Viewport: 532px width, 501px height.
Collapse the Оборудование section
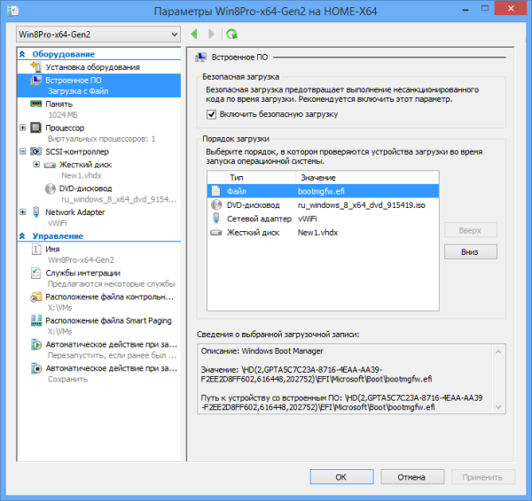[22, 54]
